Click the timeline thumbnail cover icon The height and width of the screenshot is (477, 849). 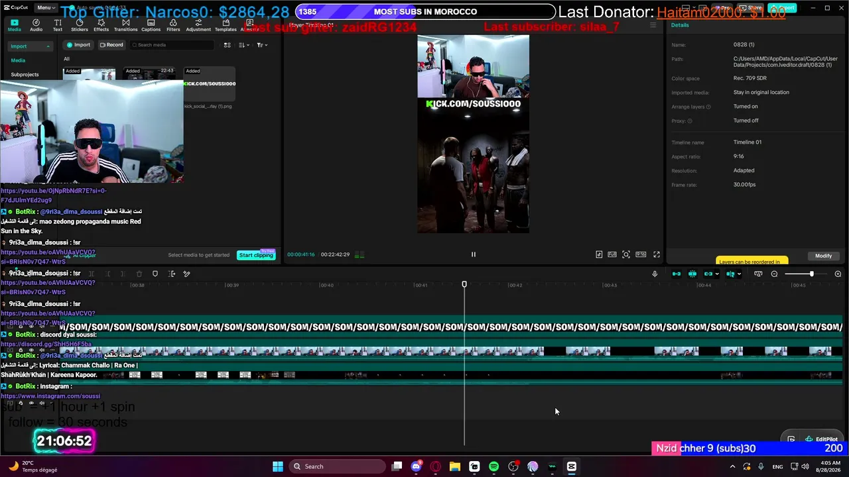click(758, 274)
